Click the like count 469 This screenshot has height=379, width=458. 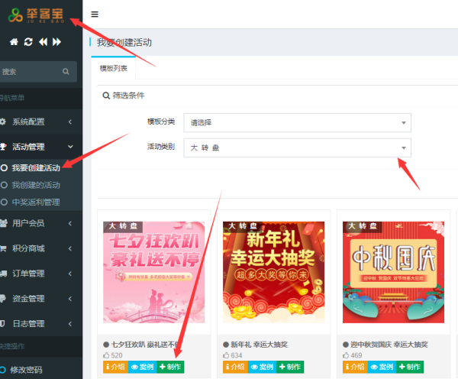coord(356,355)
